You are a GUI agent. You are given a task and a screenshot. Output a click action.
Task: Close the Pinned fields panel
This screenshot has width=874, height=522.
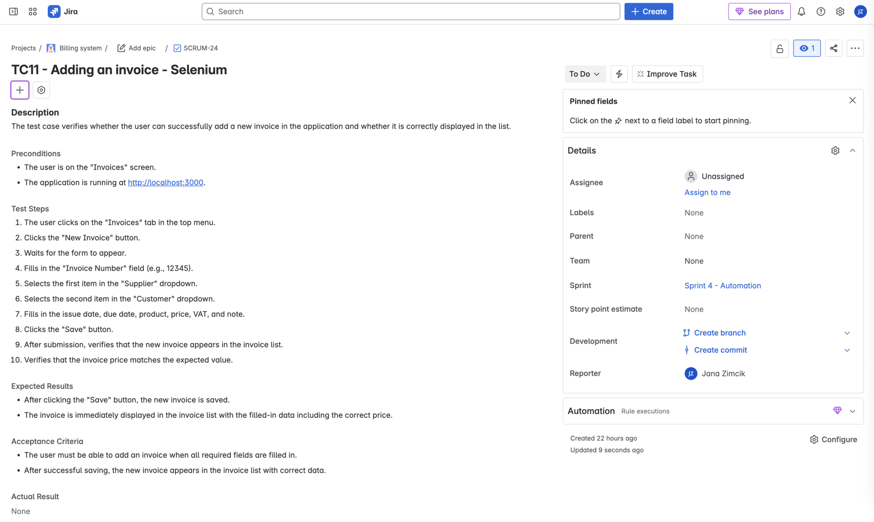coord(852,101)
